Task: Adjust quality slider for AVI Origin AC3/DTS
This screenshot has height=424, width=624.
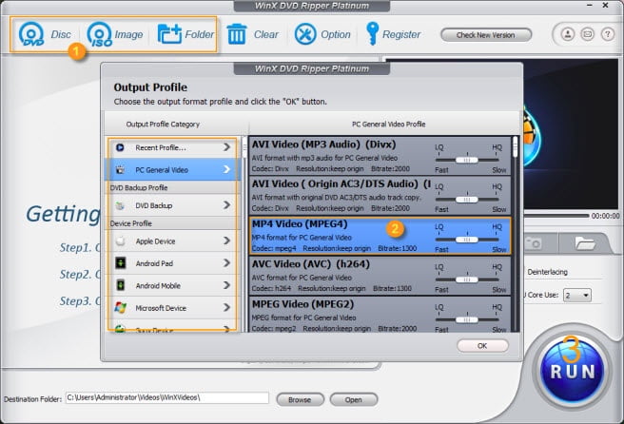Action: (x=467, y=200)
